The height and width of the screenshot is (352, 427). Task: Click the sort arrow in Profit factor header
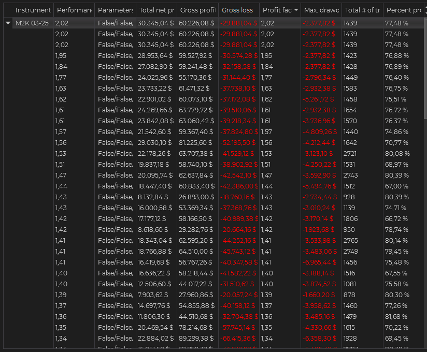296,10
